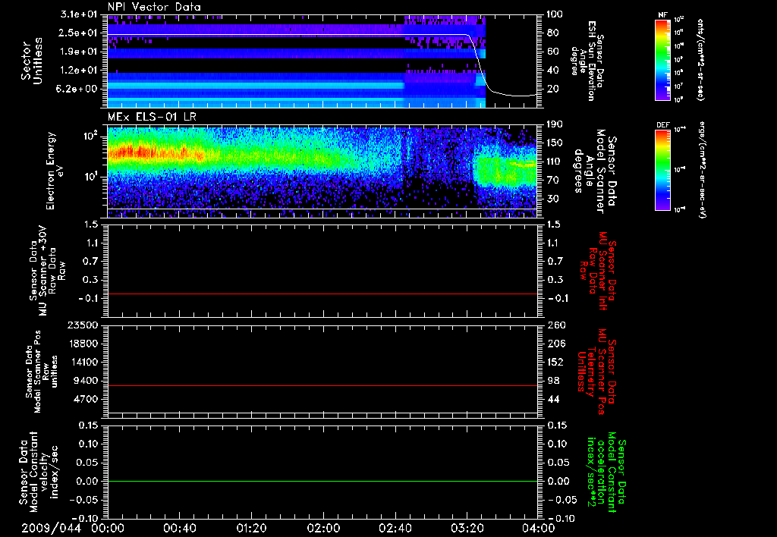
Task: Select the "NPI Vector Data" panel title
Action: (x=155, y=7)
